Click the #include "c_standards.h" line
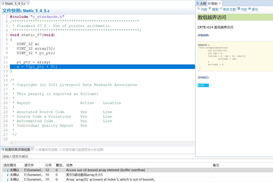Viewport: 273px width, 182px height. [37, 17]
